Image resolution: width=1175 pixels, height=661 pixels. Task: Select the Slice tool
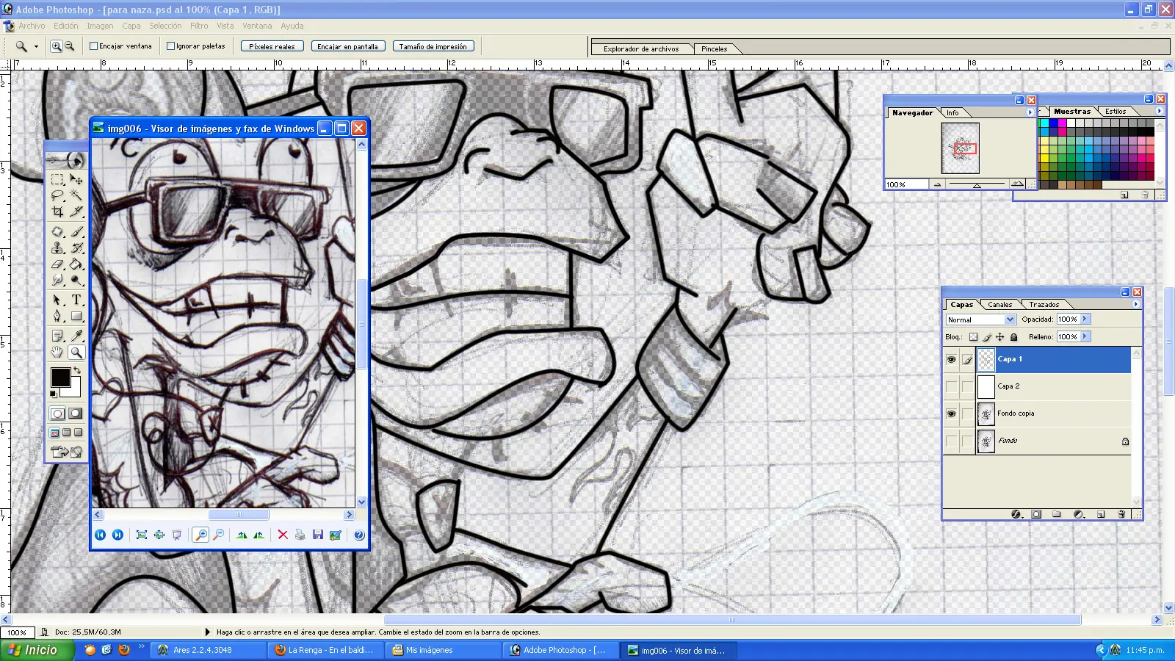click(x=76, y=212)
